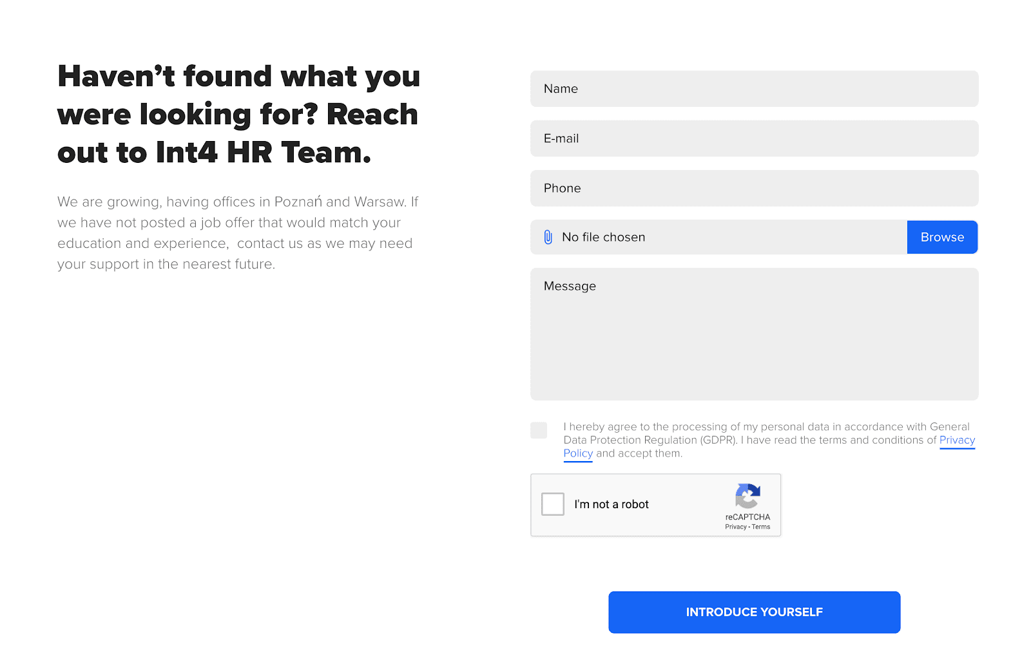Focus the Phone input field

[754, 188]
